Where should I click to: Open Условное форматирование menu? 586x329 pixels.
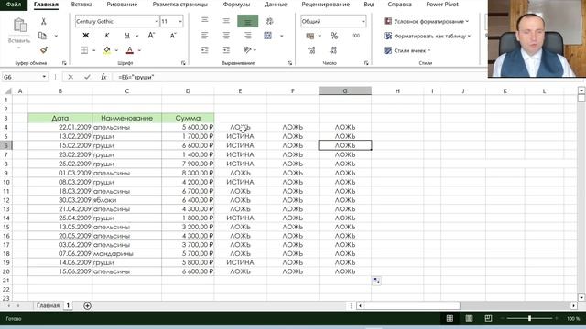tap(426, 22)
